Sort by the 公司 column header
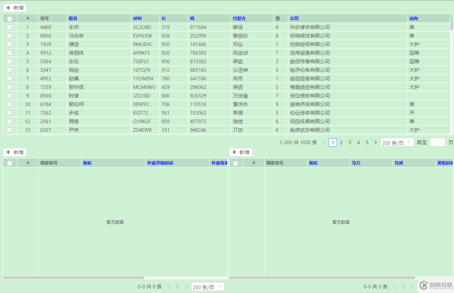 click(x=294, y=18)
